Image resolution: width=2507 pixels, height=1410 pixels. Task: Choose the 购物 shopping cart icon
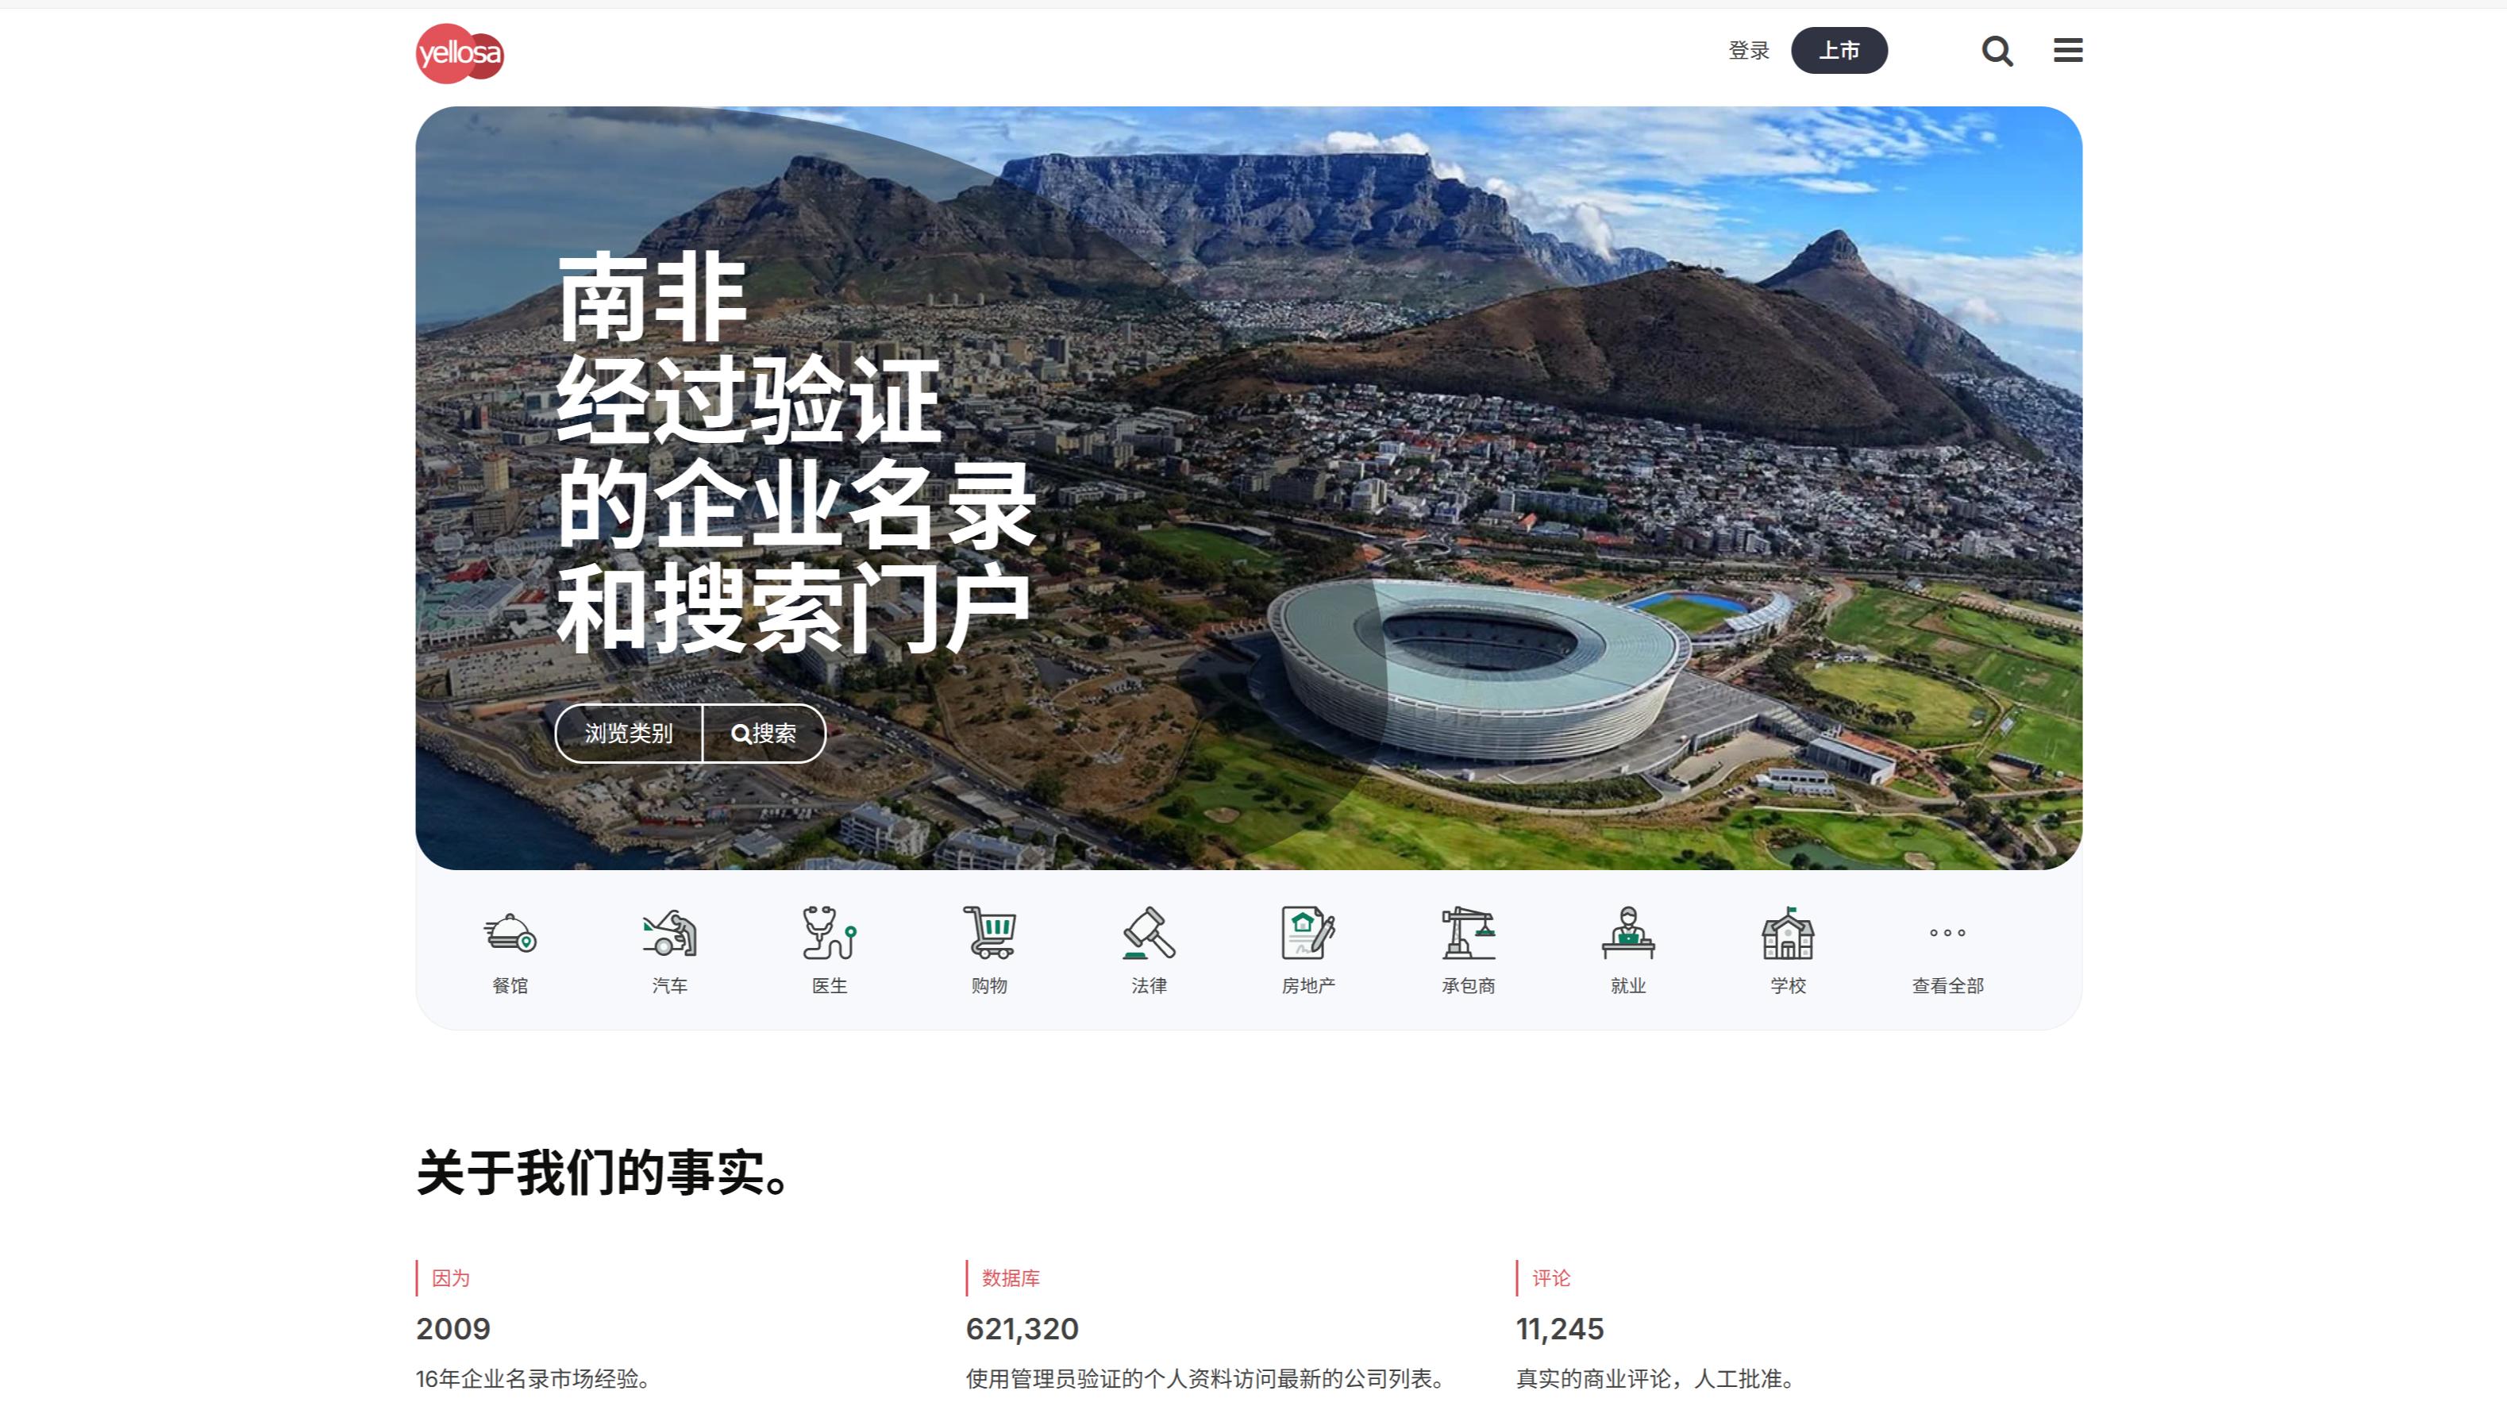tap(990, 933)
